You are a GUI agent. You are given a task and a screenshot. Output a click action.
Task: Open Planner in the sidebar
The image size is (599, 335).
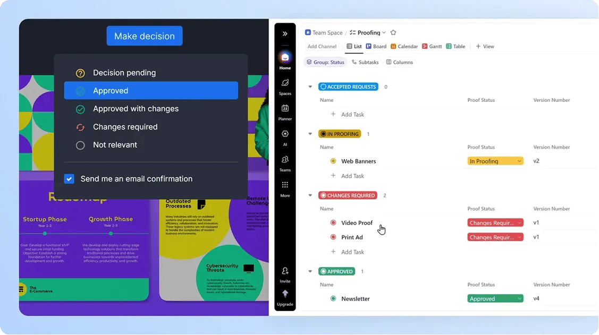point(285,113)
